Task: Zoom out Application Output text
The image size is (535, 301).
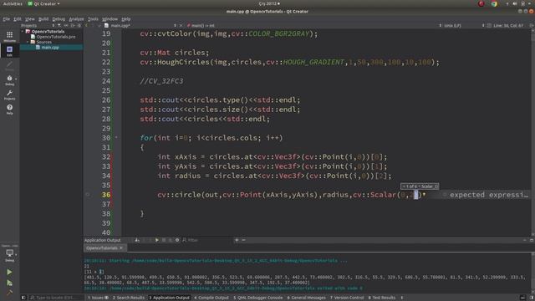Action: (243, 240)
